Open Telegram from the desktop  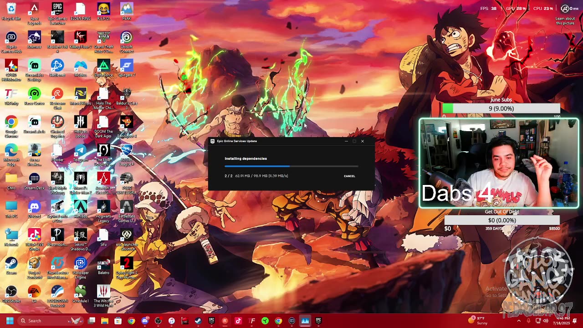[81, 154]
